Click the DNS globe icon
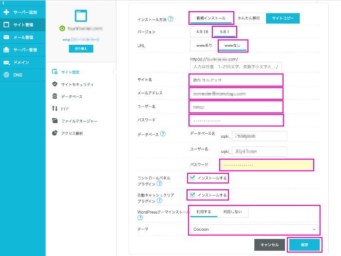The height and width of the screenshot is (256, 341). pyautogui.click(x=6, y=75)
